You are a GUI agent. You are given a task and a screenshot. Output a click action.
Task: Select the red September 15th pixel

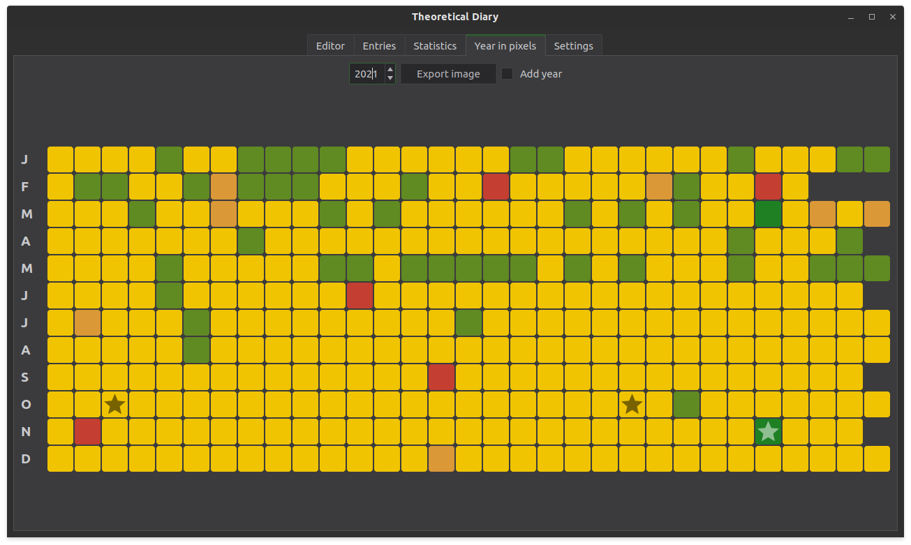pos(442,377)
